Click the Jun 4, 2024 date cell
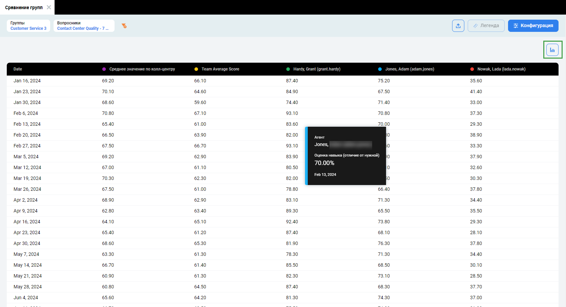The width and height of the screenshot is (566, 307). [26, 298]
